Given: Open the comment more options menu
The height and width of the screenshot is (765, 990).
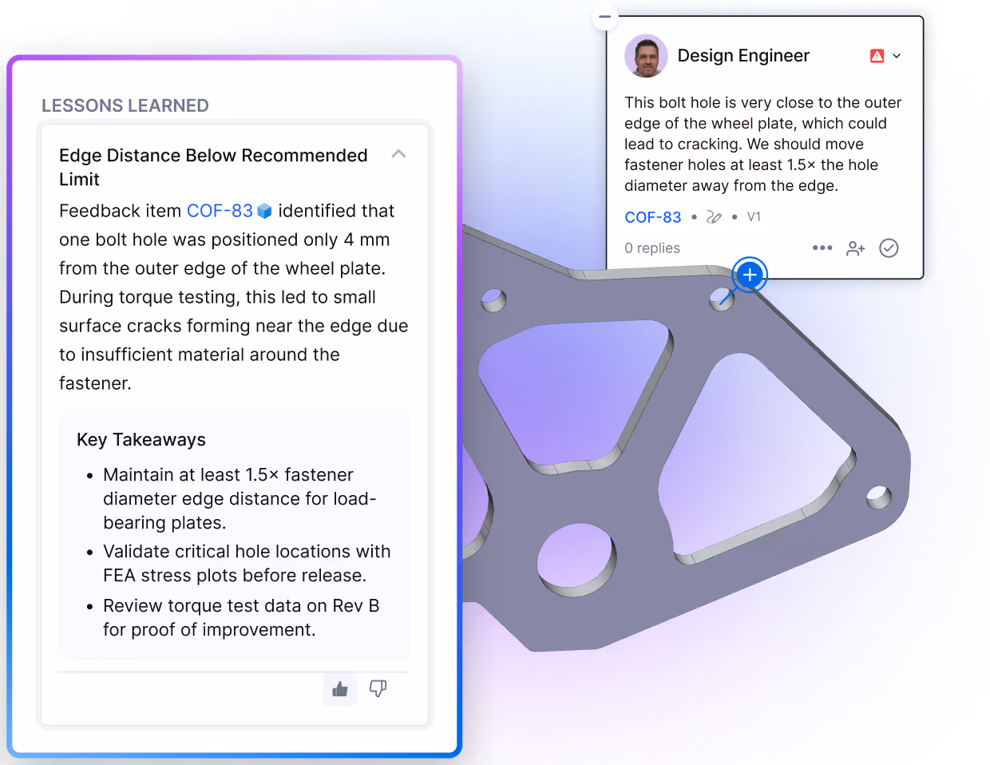Looking at the screenshot, I should 822,248.
